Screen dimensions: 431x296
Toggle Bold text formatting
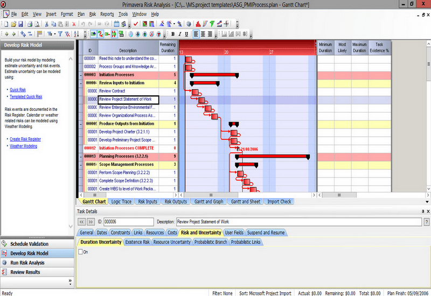pos(173,34)
